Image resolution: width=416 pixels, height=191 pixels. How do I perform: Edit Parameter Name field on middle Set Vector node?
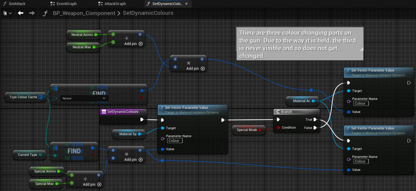(175, 141)
